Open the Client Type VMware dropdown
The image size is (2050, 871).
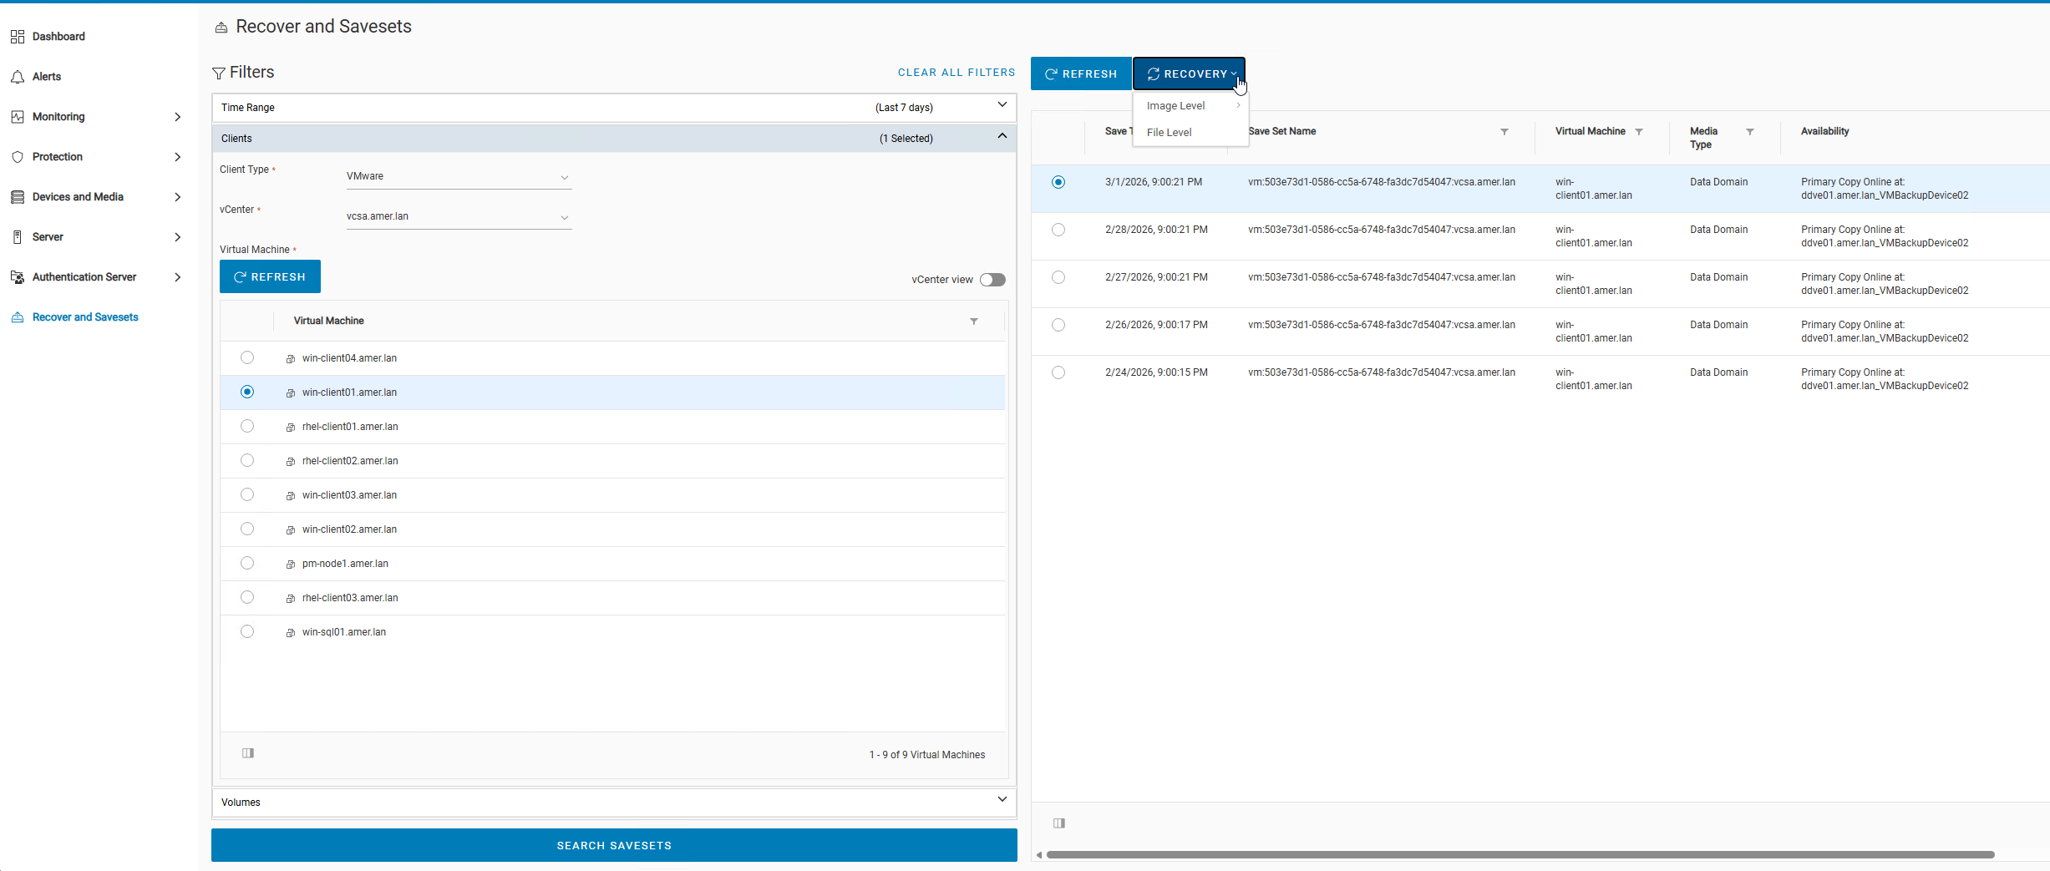(x=459, y=177)
